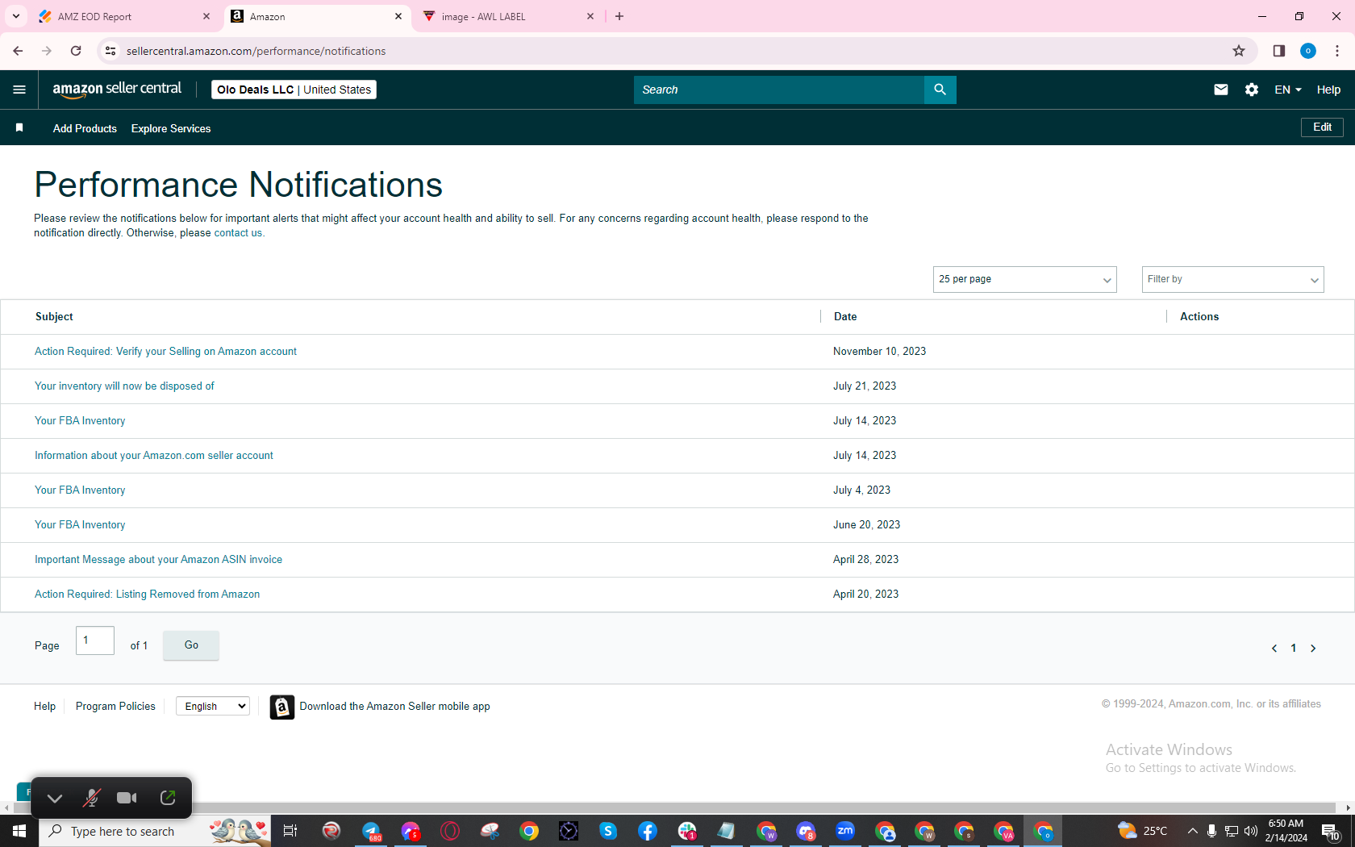The height and width of the screenshot is (847, 1355).
Task: Open the Olo Deals LLC account switcher
Action: point(294,90)
